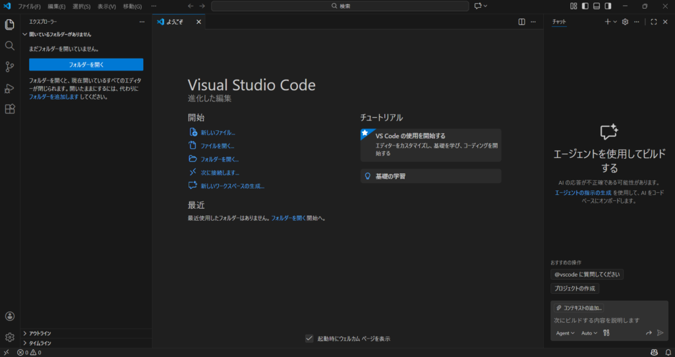The width and height of the screenshot is (675, 357).
Task: Open the Agent mode dropdown in chat
Action: (566, 333)
